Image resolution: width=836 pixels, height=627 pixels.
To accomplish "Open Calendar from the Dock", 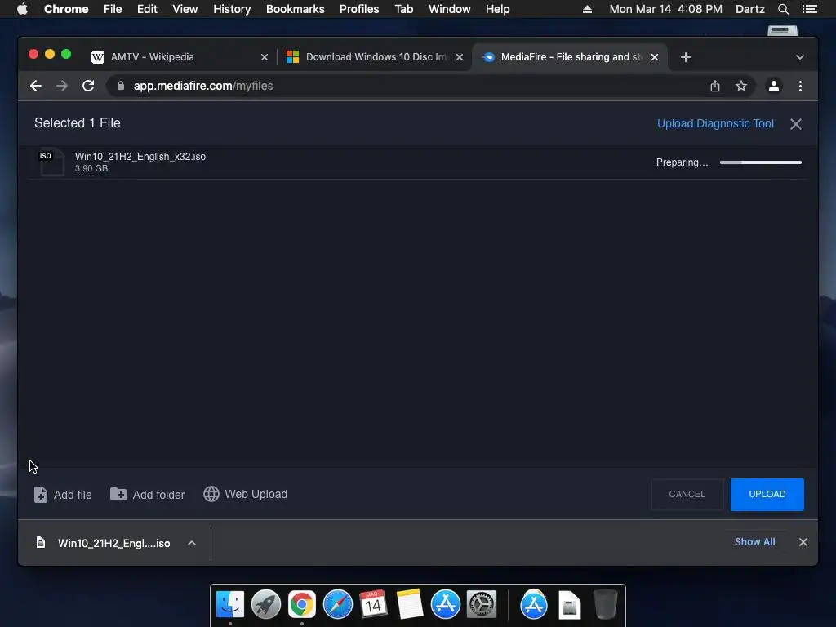I will [x=373, y=604].
